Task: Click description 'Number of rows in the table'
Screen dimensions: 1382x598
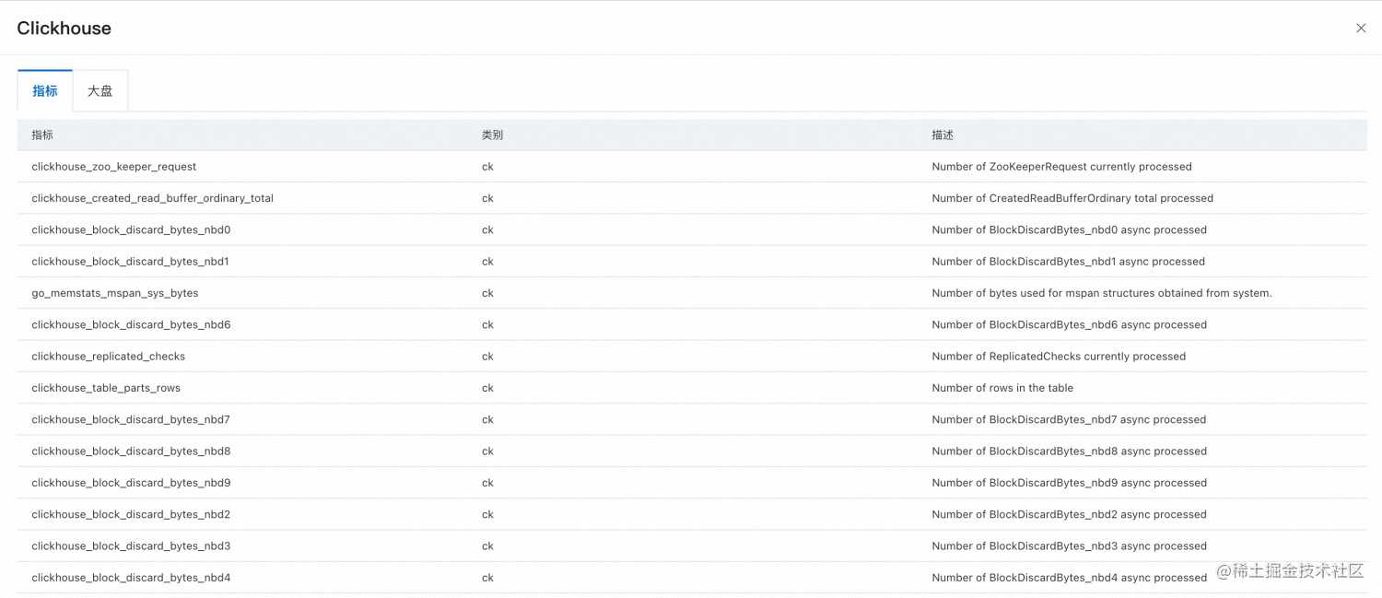Action: click(1002, 388)
